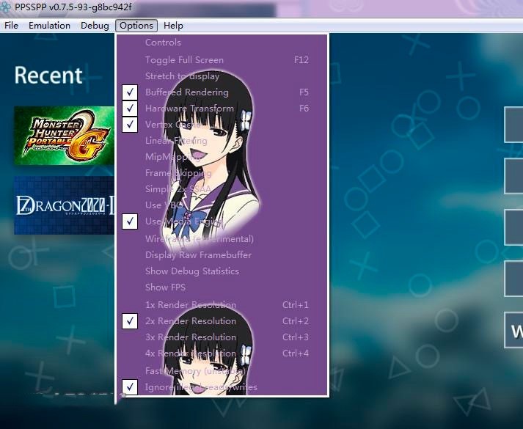The height and width of the screenshot is (429, 523).
Task: Open the Help menu
Action: click(x=173, y=26)
